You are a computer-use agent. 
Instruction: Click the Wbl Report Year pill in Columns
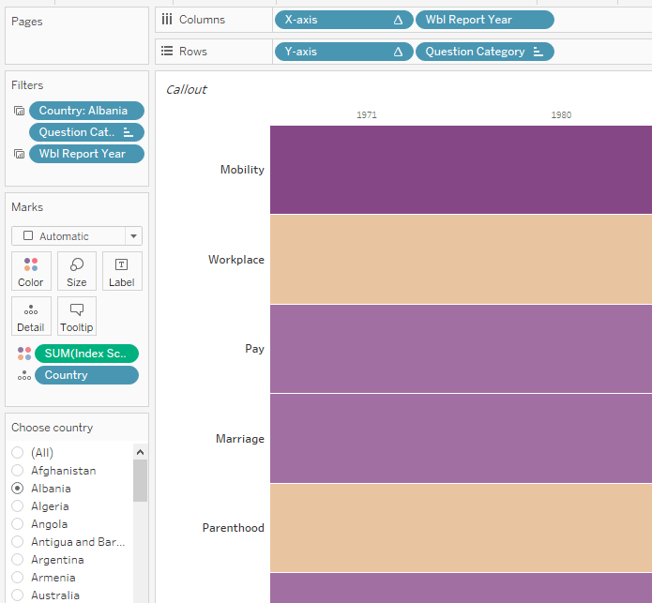pyautogui.click(x=484, y=20)
